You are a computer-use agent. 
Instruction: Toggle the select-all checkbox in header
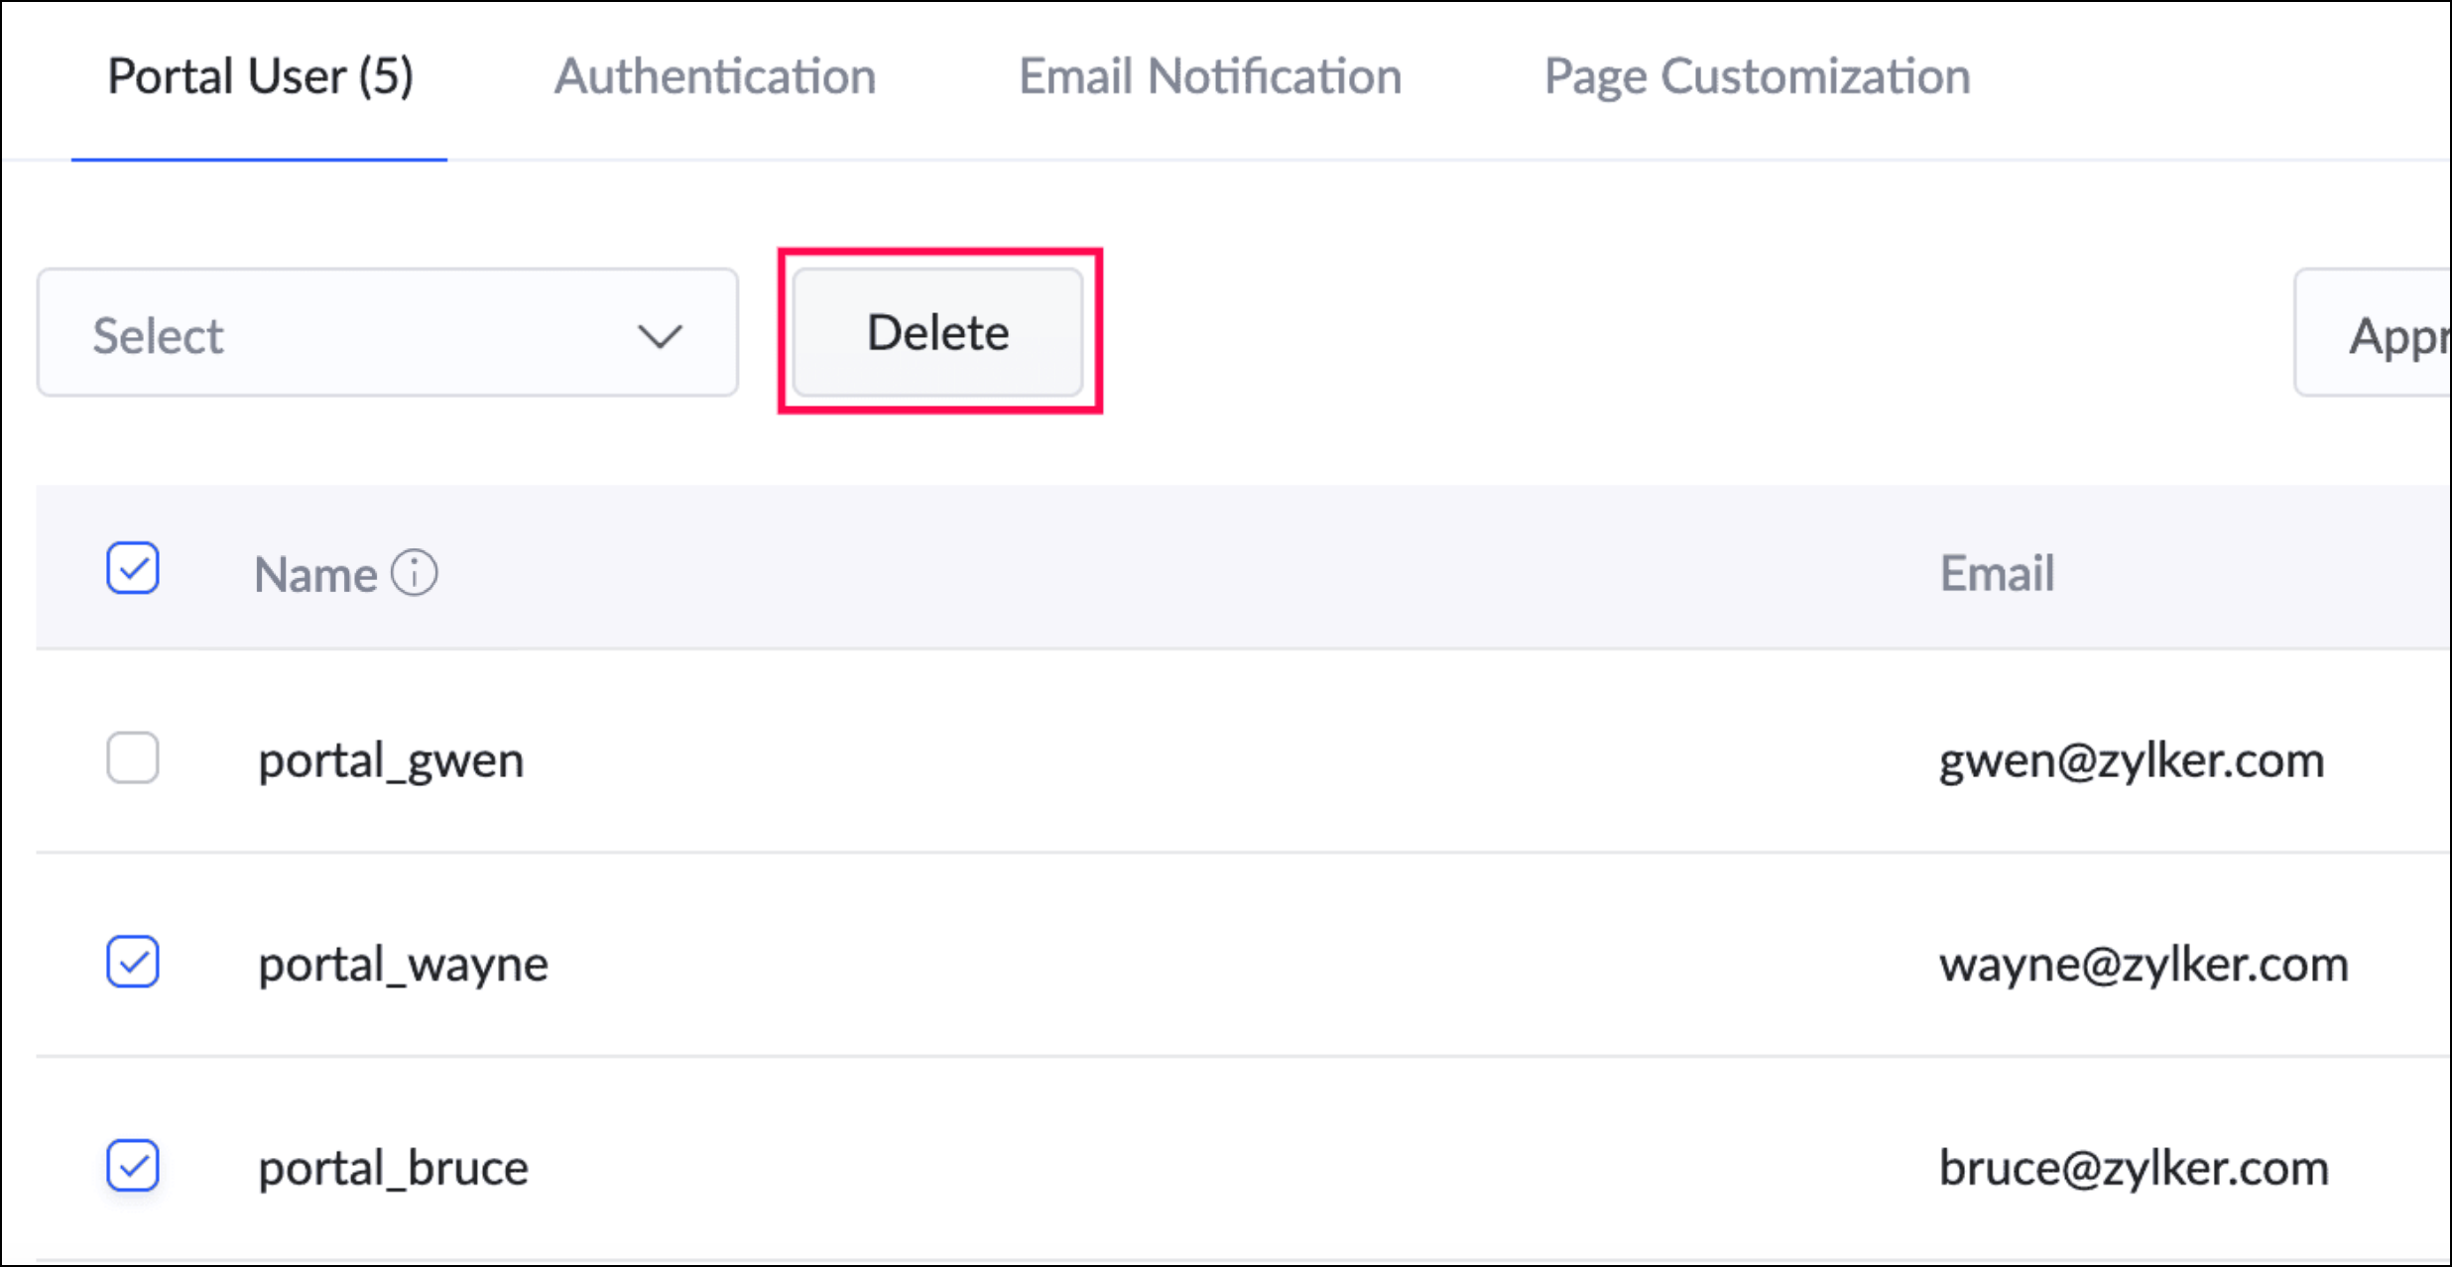click(133, 568)
